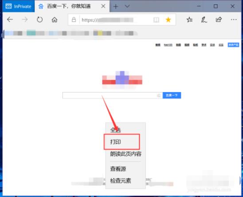Click the lock site-info icon
The height and width of the screenshot is (197, 243).
74,19
